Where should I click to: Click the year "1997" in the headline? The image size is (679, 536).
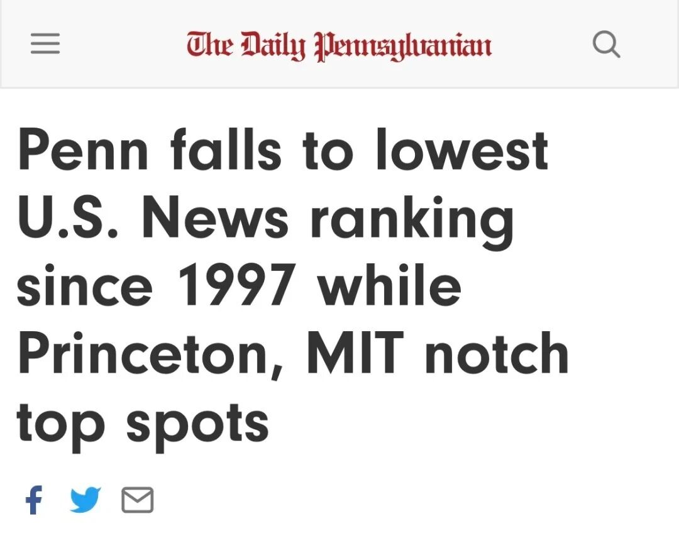[236, 286]
